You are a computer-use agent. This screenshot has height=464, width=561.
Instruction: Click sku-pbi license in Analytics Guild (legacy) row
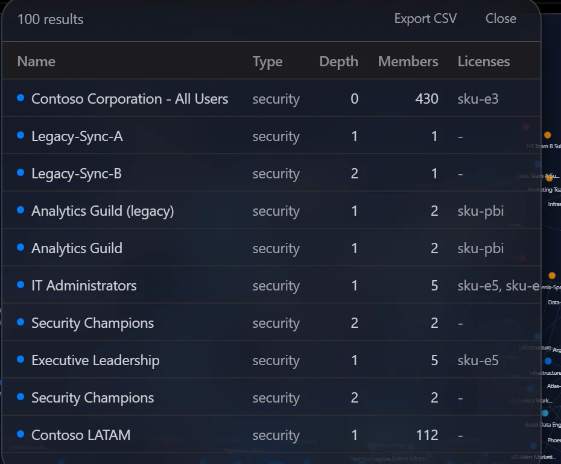click(481, 211)
